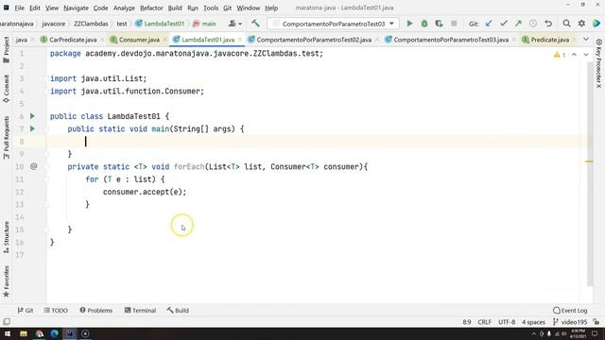Open Microsoft Edge from the taskbar

(x=55, y=333)
